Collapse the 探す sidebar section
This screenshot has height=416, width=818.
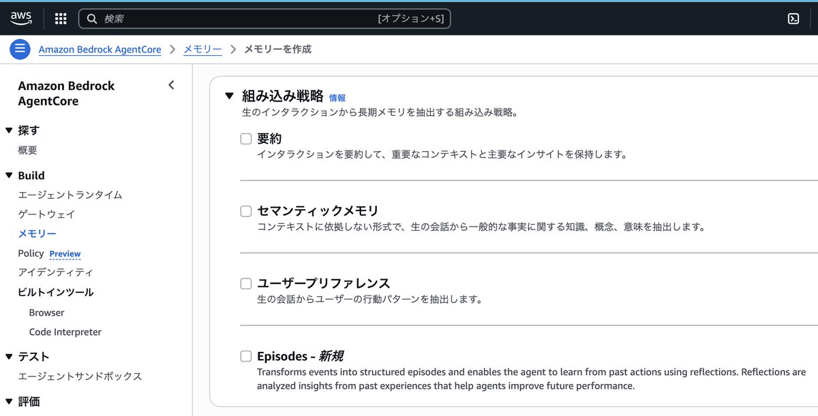(8, 130)
